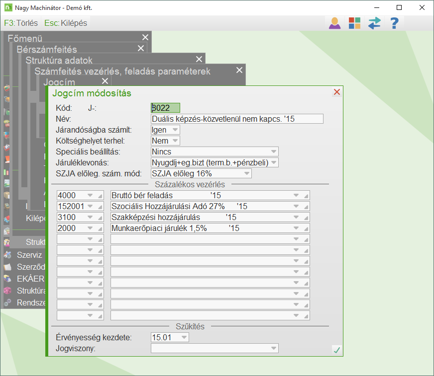Viewport: 434px width, 376px height.
Task: Click the blue swap arrows icon
Action: [x=374, y=23]
